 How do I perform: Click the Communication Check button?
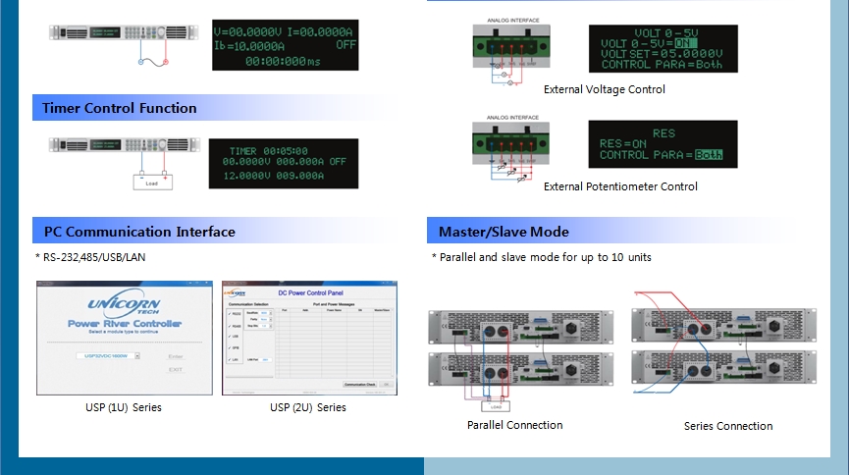(x=359, y=385)
